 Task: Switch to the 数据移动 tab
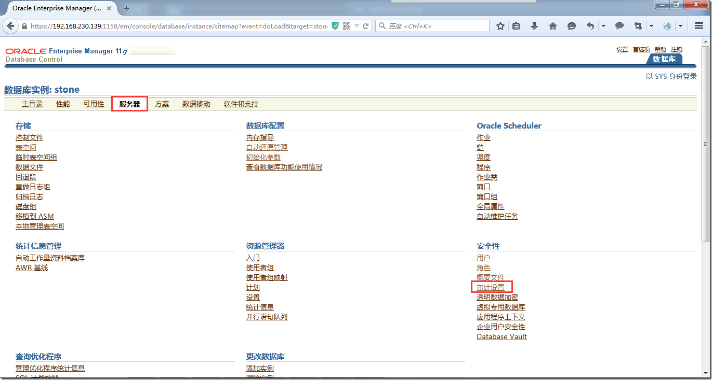(x=196, y=104)
